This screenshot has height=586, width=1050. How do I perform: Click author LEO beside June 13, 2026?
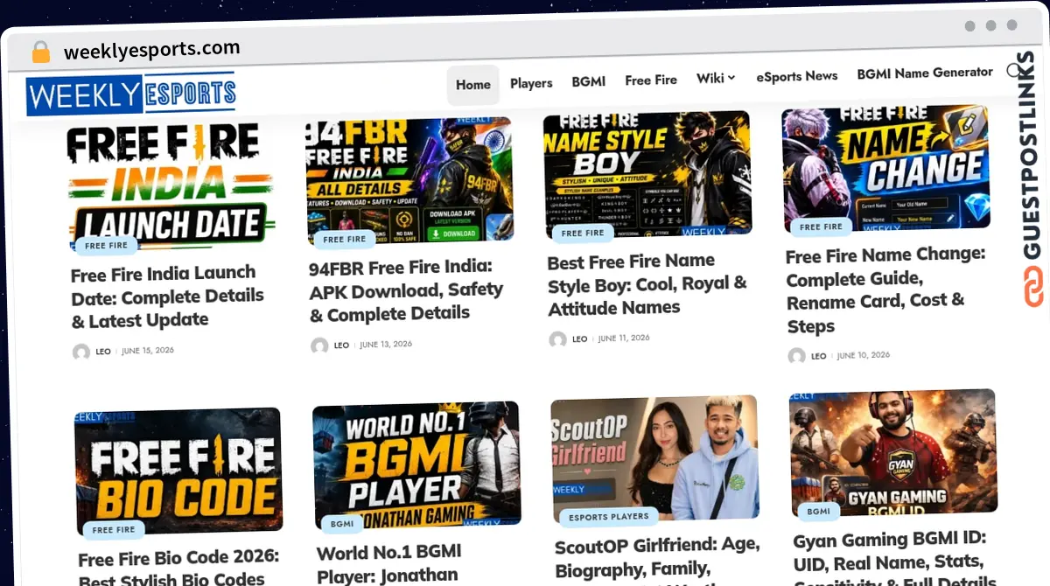tap(341, 345)
